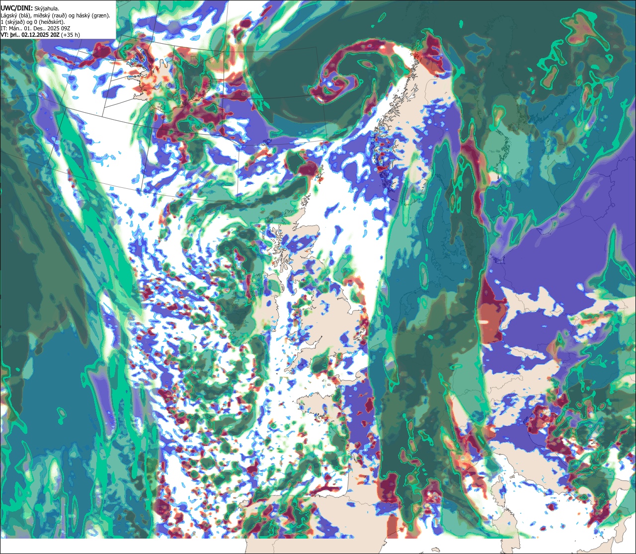The image size is (636, 554).
Task: Click the line "Lágský (blá), miðský (rauð) og háský (græn)."
Action: click(55, 15)
